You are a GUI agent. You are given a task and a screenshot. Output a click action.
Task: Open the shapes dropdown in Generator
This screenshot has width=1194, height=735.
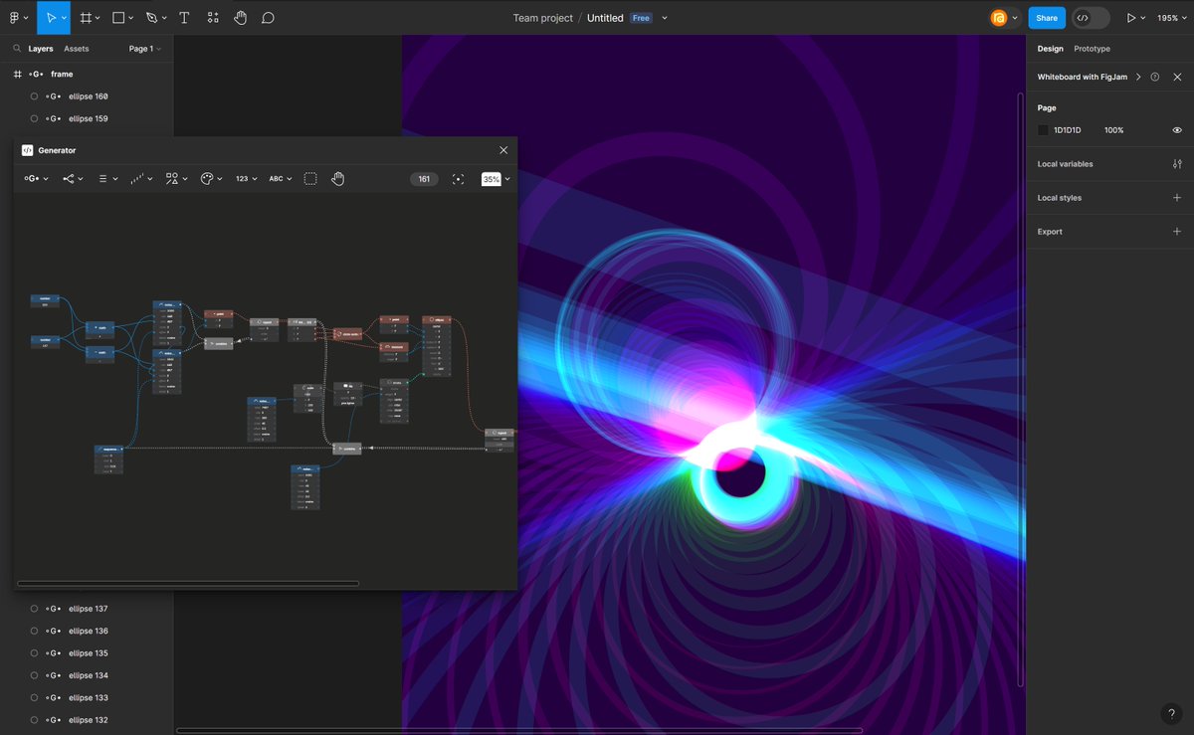(176, 179)
